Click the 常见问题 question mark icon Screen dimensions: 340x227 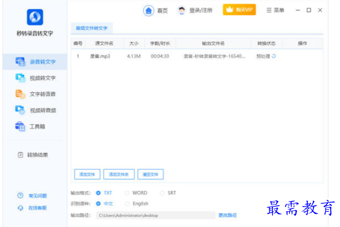point(20,196)
